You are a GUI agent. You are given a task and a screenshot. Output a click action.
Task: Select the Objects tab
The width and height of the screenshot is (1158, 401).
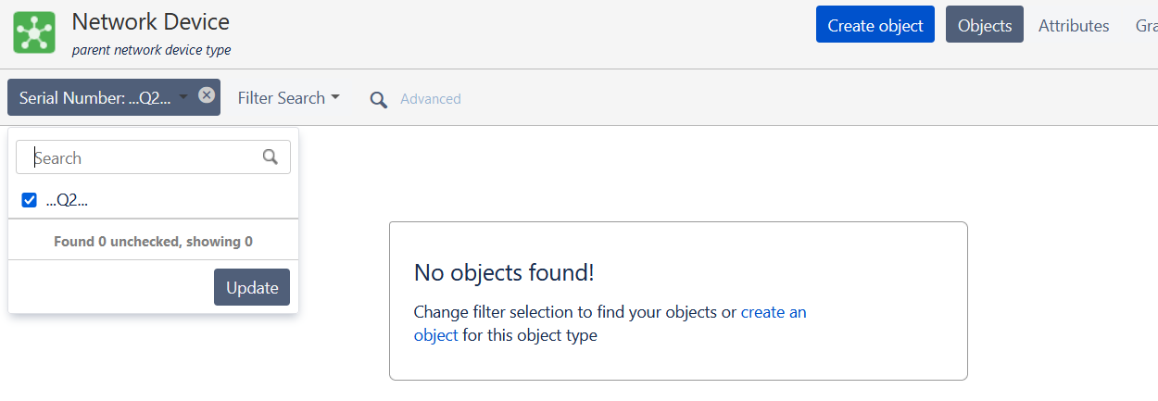tap(984, 26)
